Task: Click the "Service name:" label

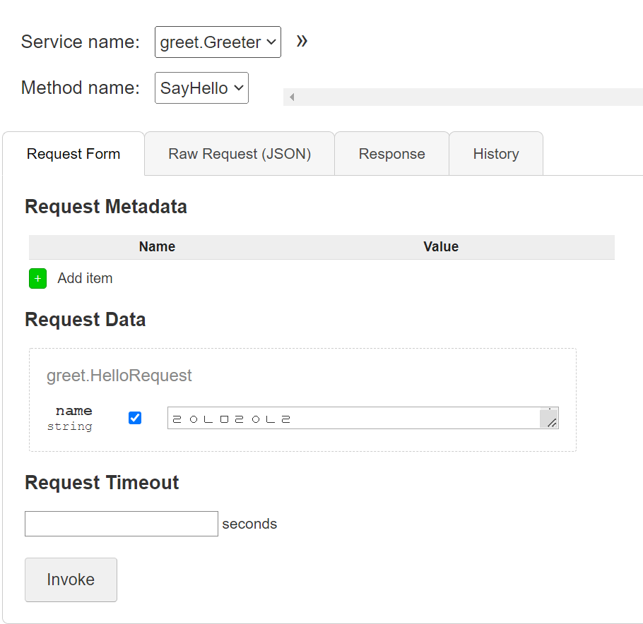Action: pyautogui.click(x=81, y=42)
